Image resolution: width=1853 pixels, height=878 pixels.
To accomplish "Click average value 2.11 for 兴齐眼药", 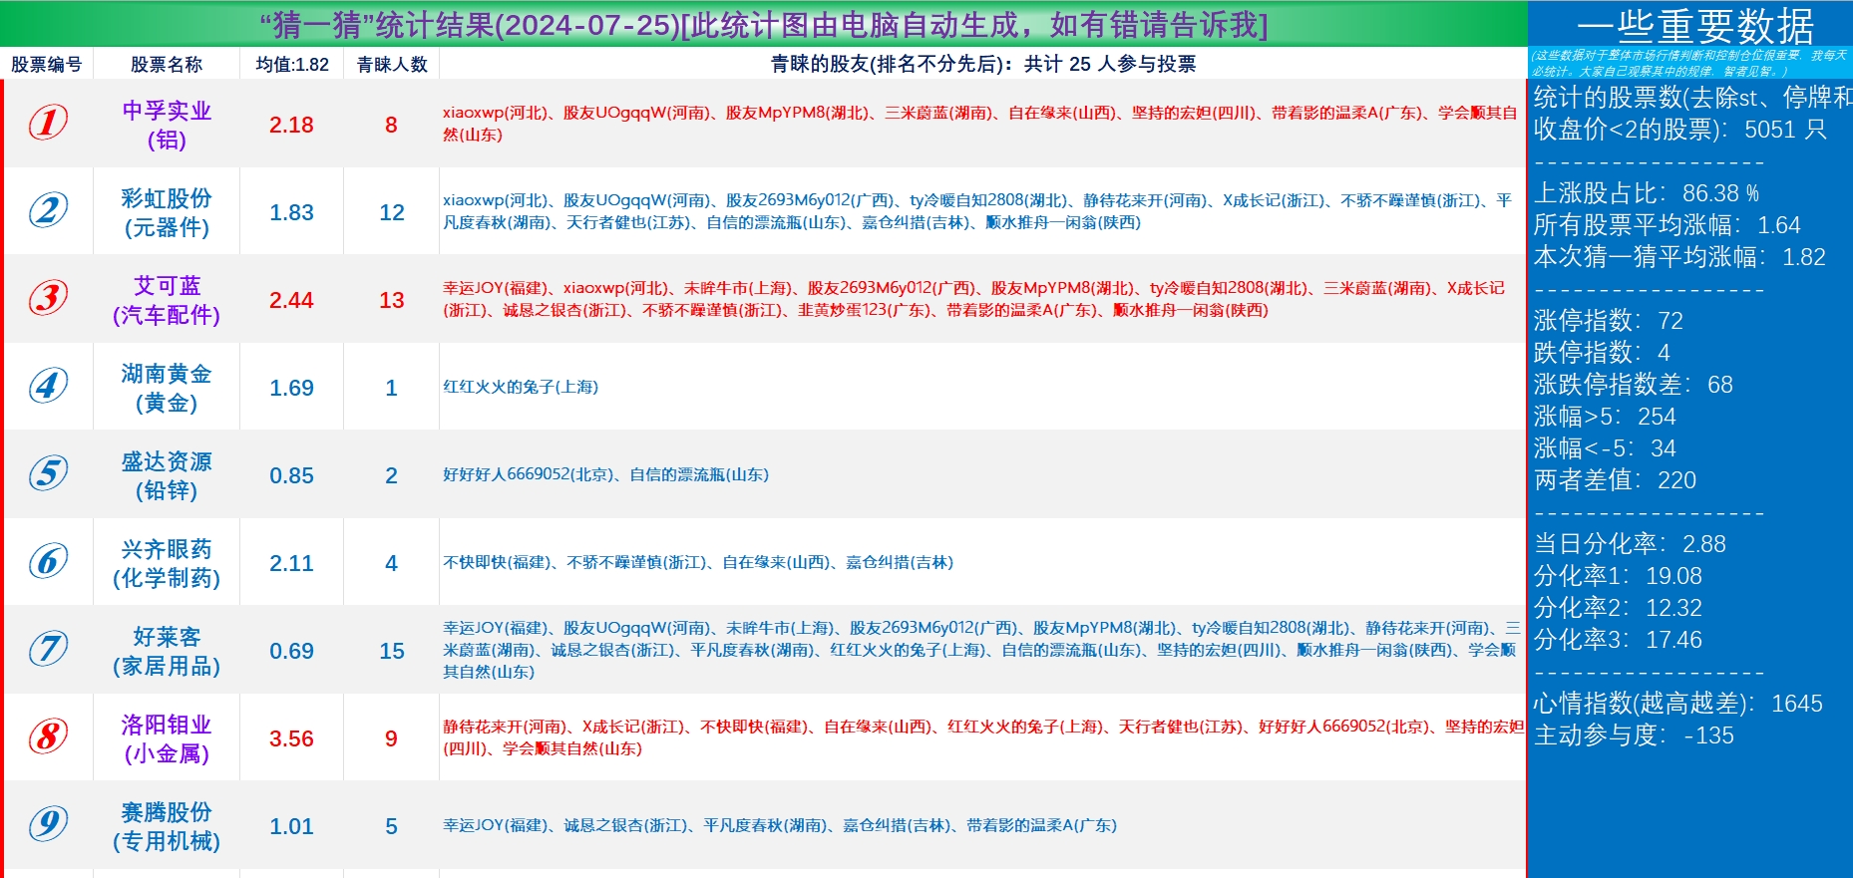I will [x=291, y=563].
